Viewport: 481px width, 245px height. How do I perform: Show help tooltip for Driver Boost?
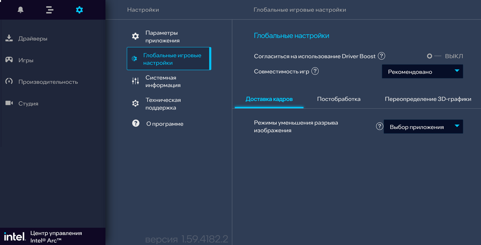[381, 56]
